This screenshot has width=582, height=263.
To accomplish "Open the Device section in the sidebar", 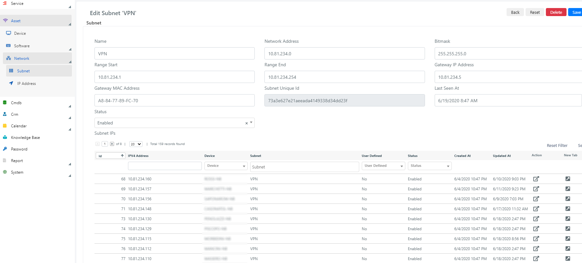I will coord(20,33).
